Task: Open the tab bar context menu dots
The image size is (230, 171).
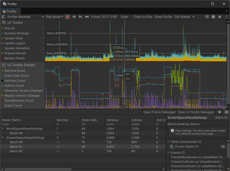Action: pyautogui.click(x=227, y=11)
